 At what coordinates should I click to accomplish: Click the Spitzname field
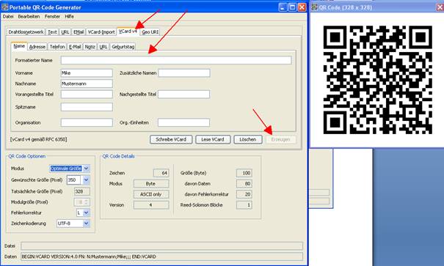coord(87,107)
